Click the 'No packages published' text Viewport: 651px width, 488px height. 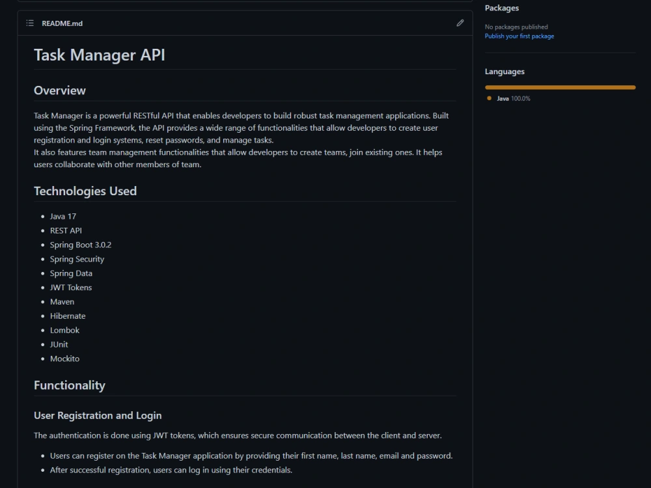[514, 27]
